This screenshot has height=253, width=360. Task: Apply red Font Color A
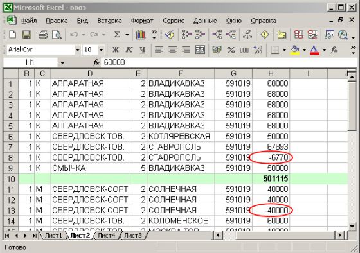pos(315,49)
